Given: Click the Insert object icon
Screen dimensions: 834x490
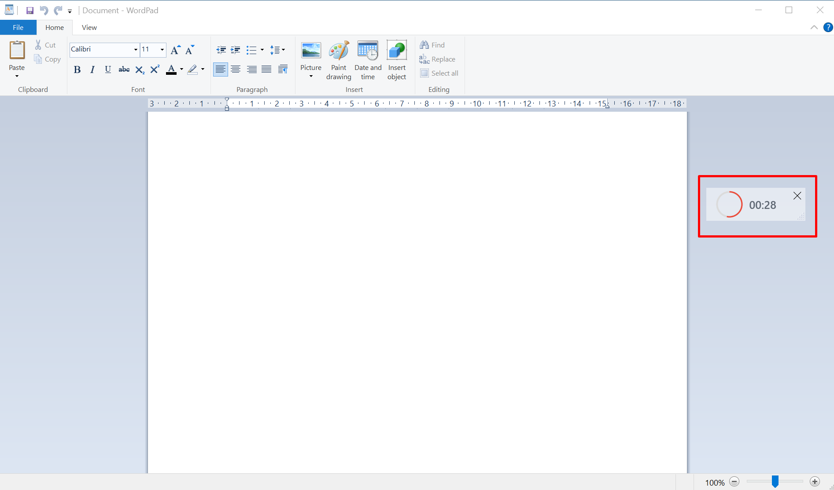Looking at the screenshot, I should coord(396,60).
